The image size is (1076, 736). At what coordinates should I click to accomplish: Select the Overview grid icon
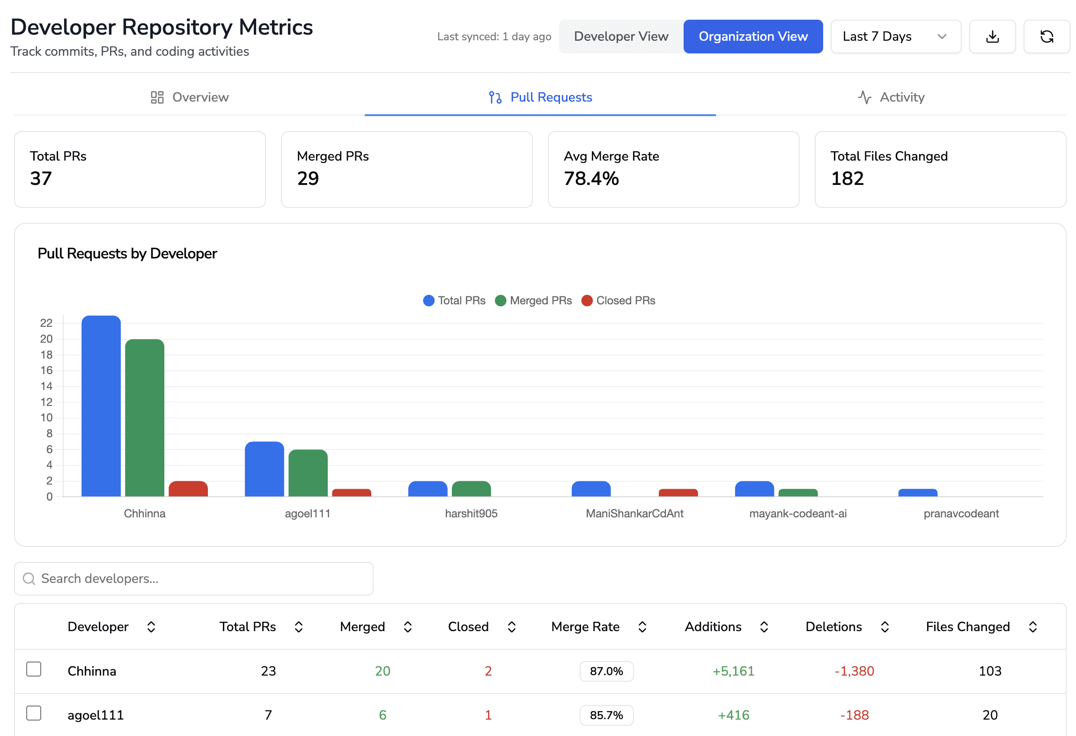[156, 97]
